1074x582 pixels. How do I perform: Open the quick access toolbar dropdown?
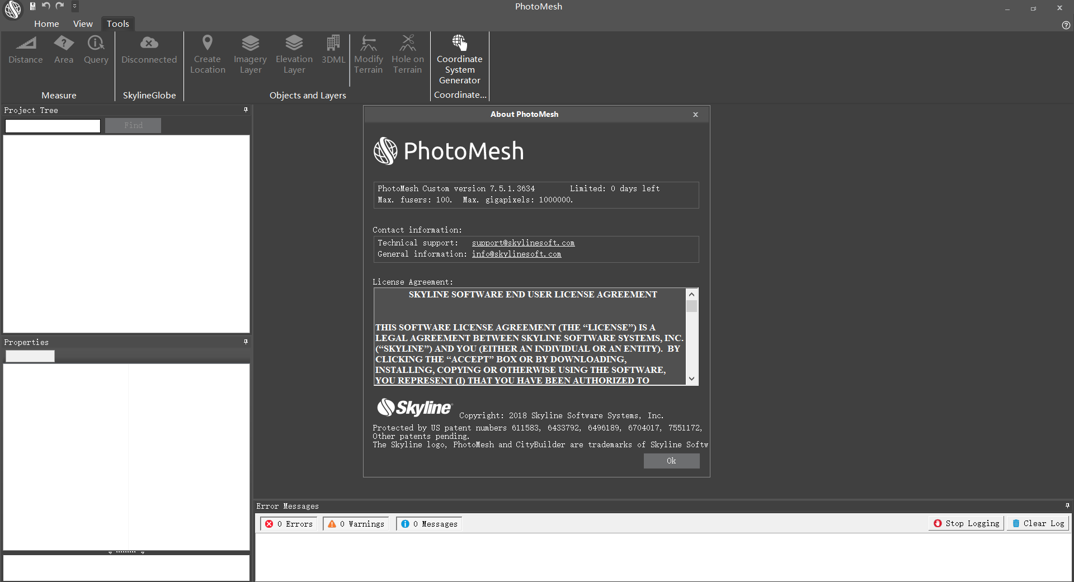[74, 6]
